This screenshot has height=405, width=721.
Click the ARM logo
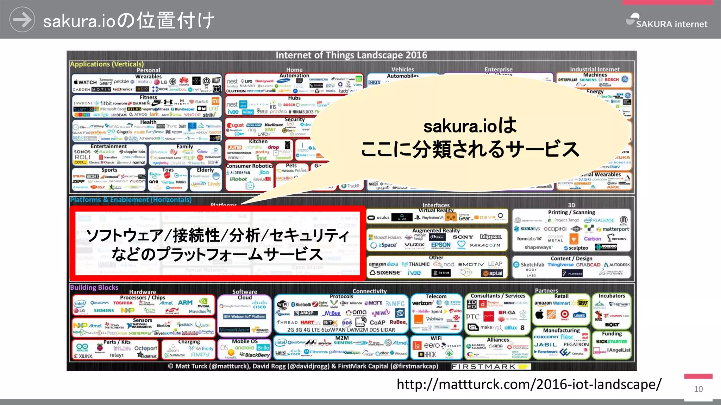(185, 302)
